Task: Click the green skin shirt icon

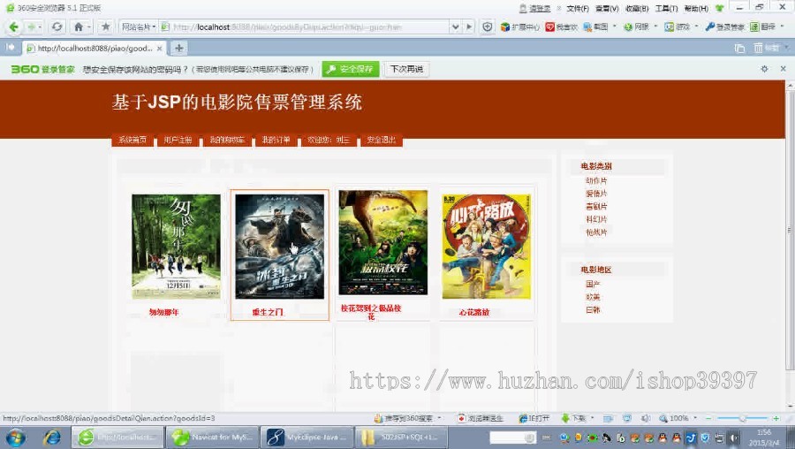Action: click(x=719, y=8)
